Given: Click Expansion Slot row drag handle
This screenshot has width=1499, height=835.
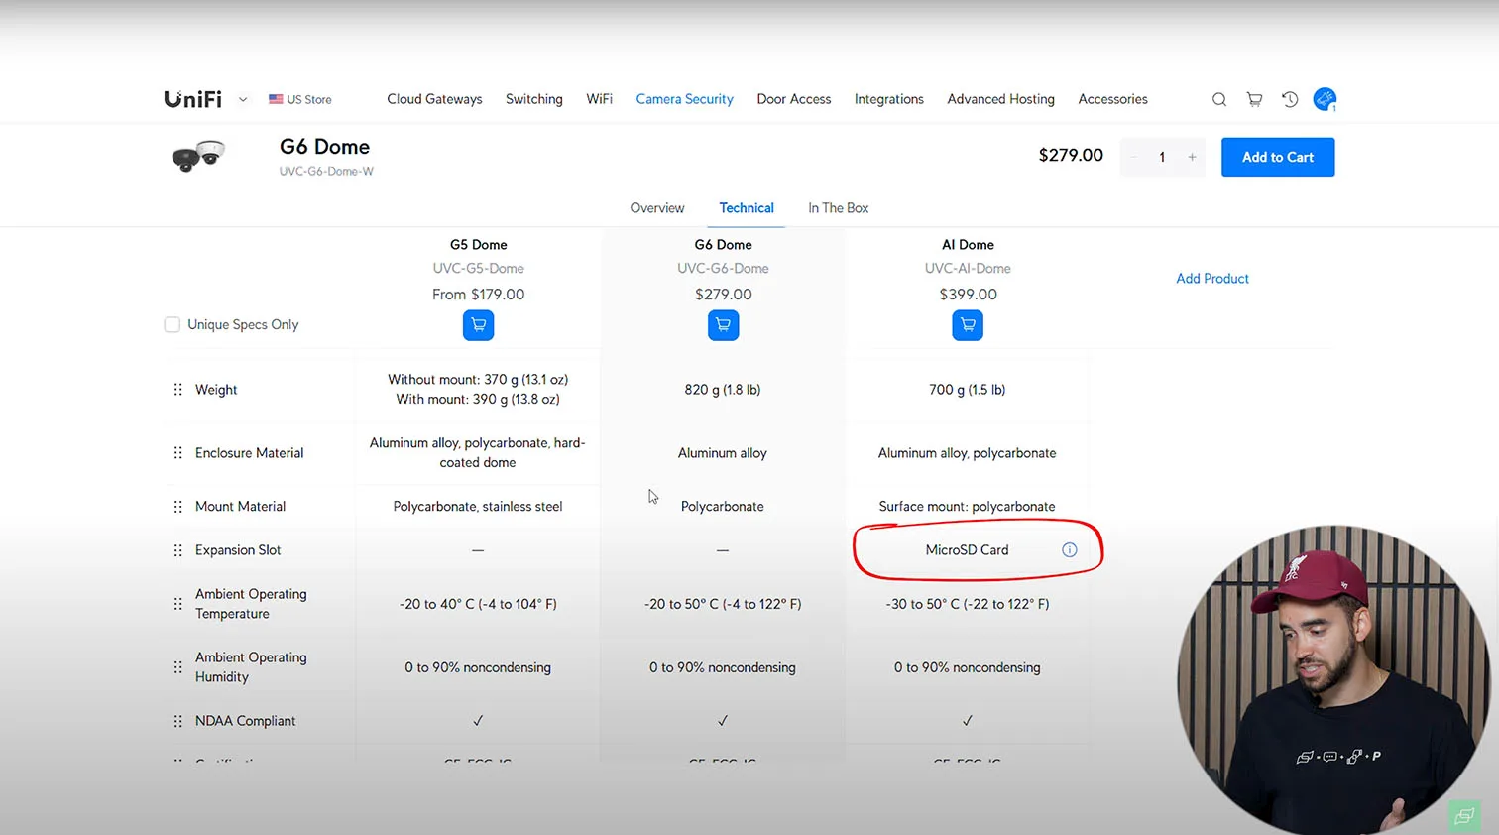Looking at the screenshot, I should pyautogui.click(x=178, y=550).
